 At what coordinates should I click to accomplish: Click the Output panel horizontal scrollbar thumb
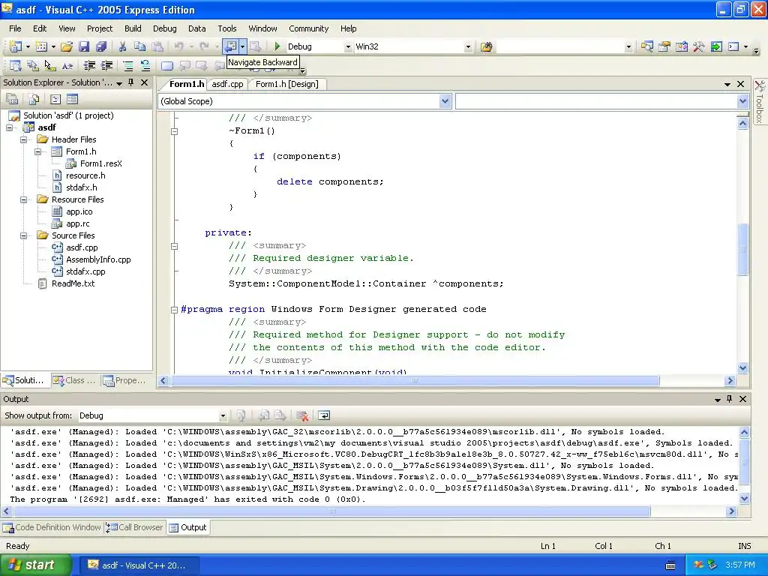point(332,511)
